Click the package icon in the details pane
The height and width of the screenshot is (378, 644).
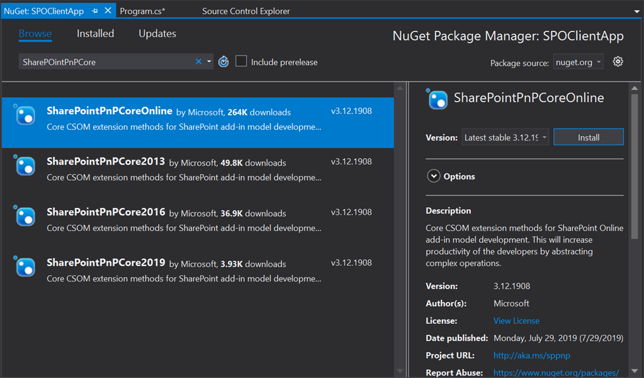pos(437,100)
